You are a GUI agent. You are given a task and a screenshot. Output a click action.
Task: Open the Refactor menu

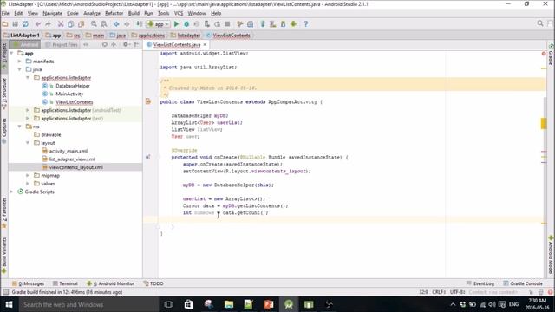click(x=114, y=14)
